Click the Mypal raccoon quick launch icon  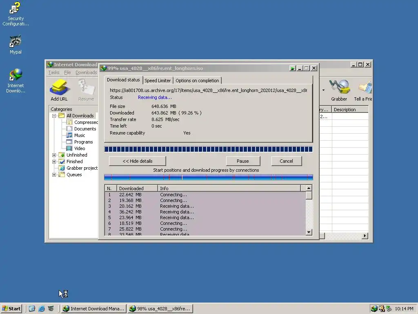[51, 308]
